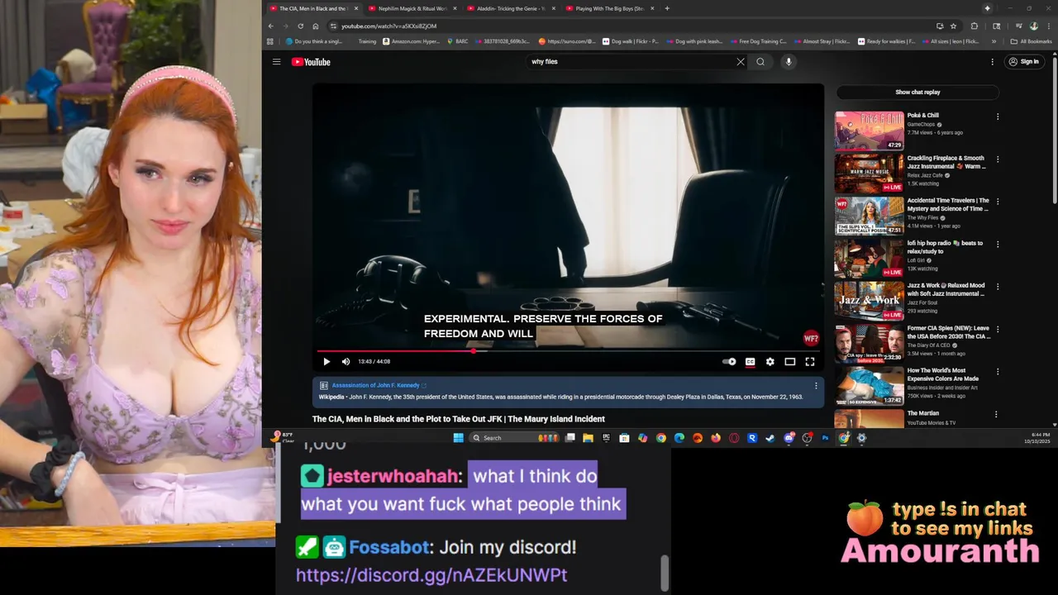
Task: Open options for Former CIA Spies video
Action: (x=998, y=330)
